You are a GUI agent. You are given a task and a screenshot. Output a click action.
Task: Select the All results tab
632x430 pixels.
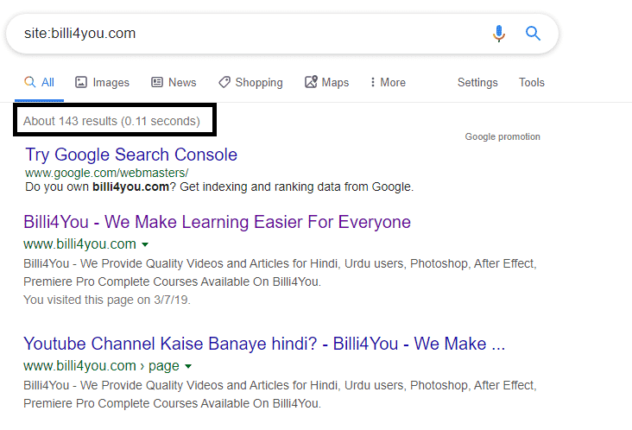[39, 83]
